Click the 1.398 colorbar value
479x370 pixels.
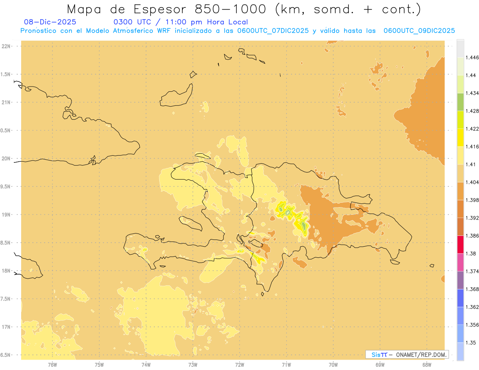[473, 200]
